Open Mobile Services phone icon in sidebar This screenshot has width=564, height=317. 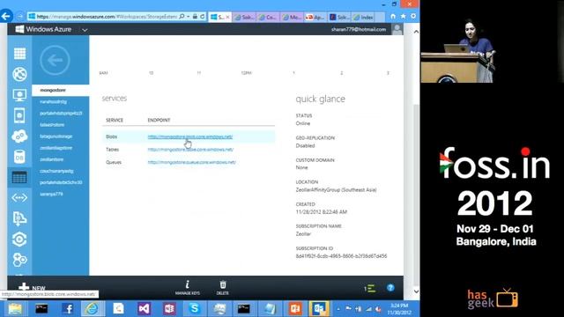pos(19,115)
